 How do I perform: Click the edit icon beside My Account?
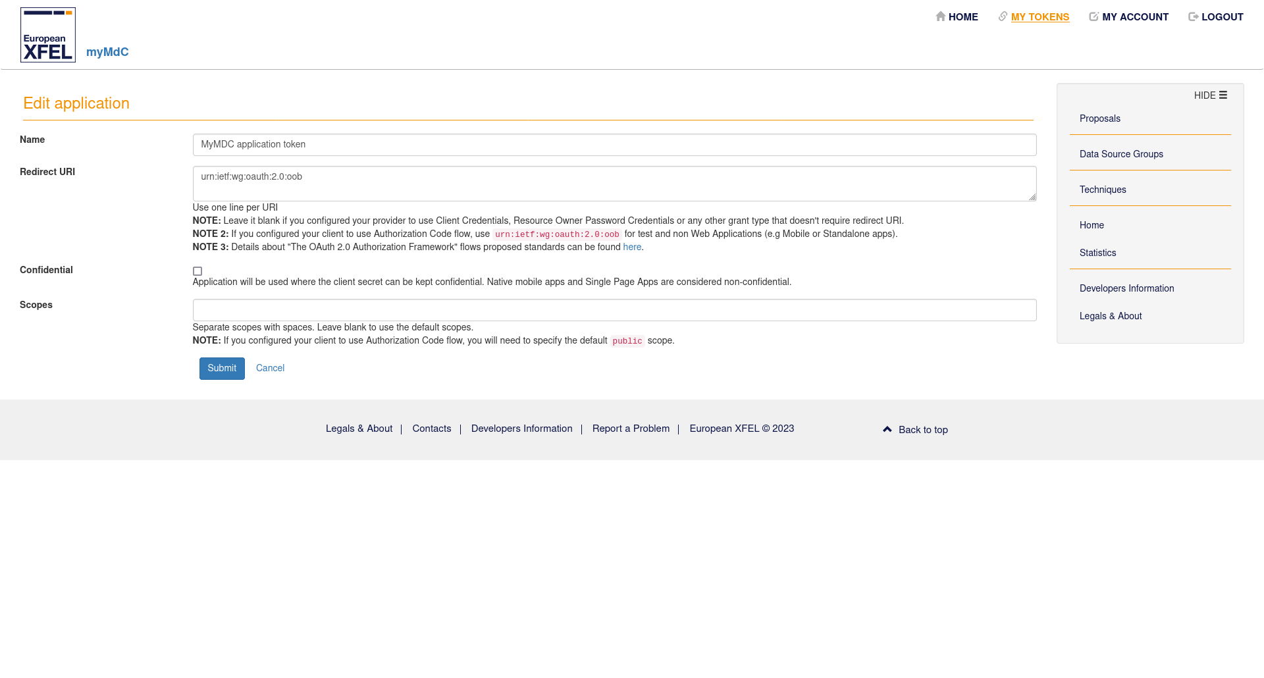coord(1093,16)
